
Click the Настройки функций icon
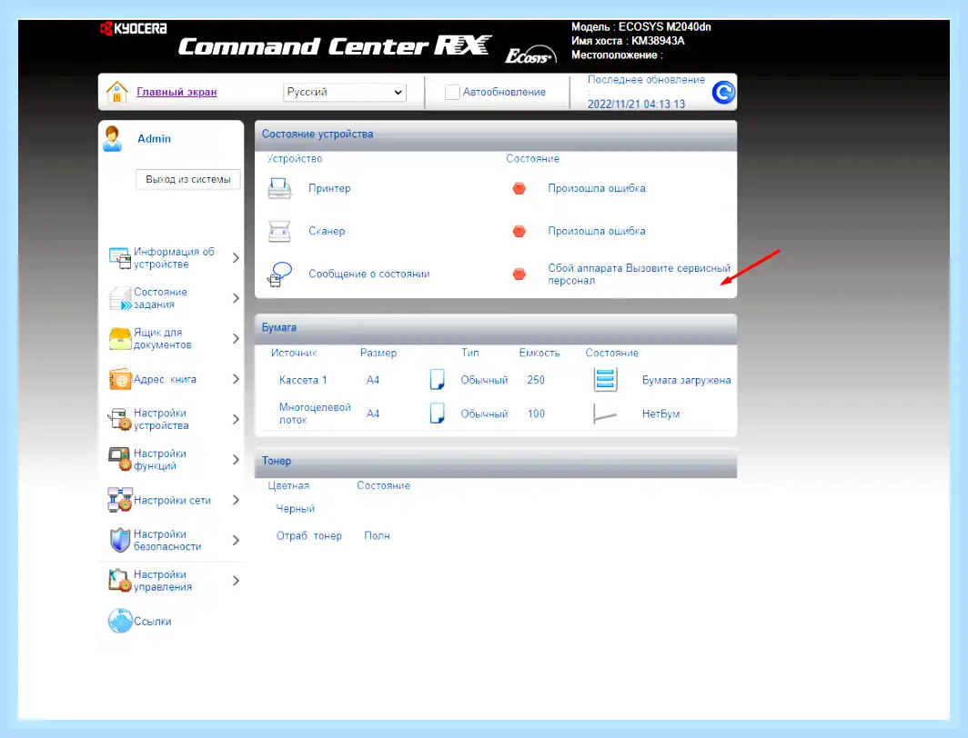tap(120, 459)
